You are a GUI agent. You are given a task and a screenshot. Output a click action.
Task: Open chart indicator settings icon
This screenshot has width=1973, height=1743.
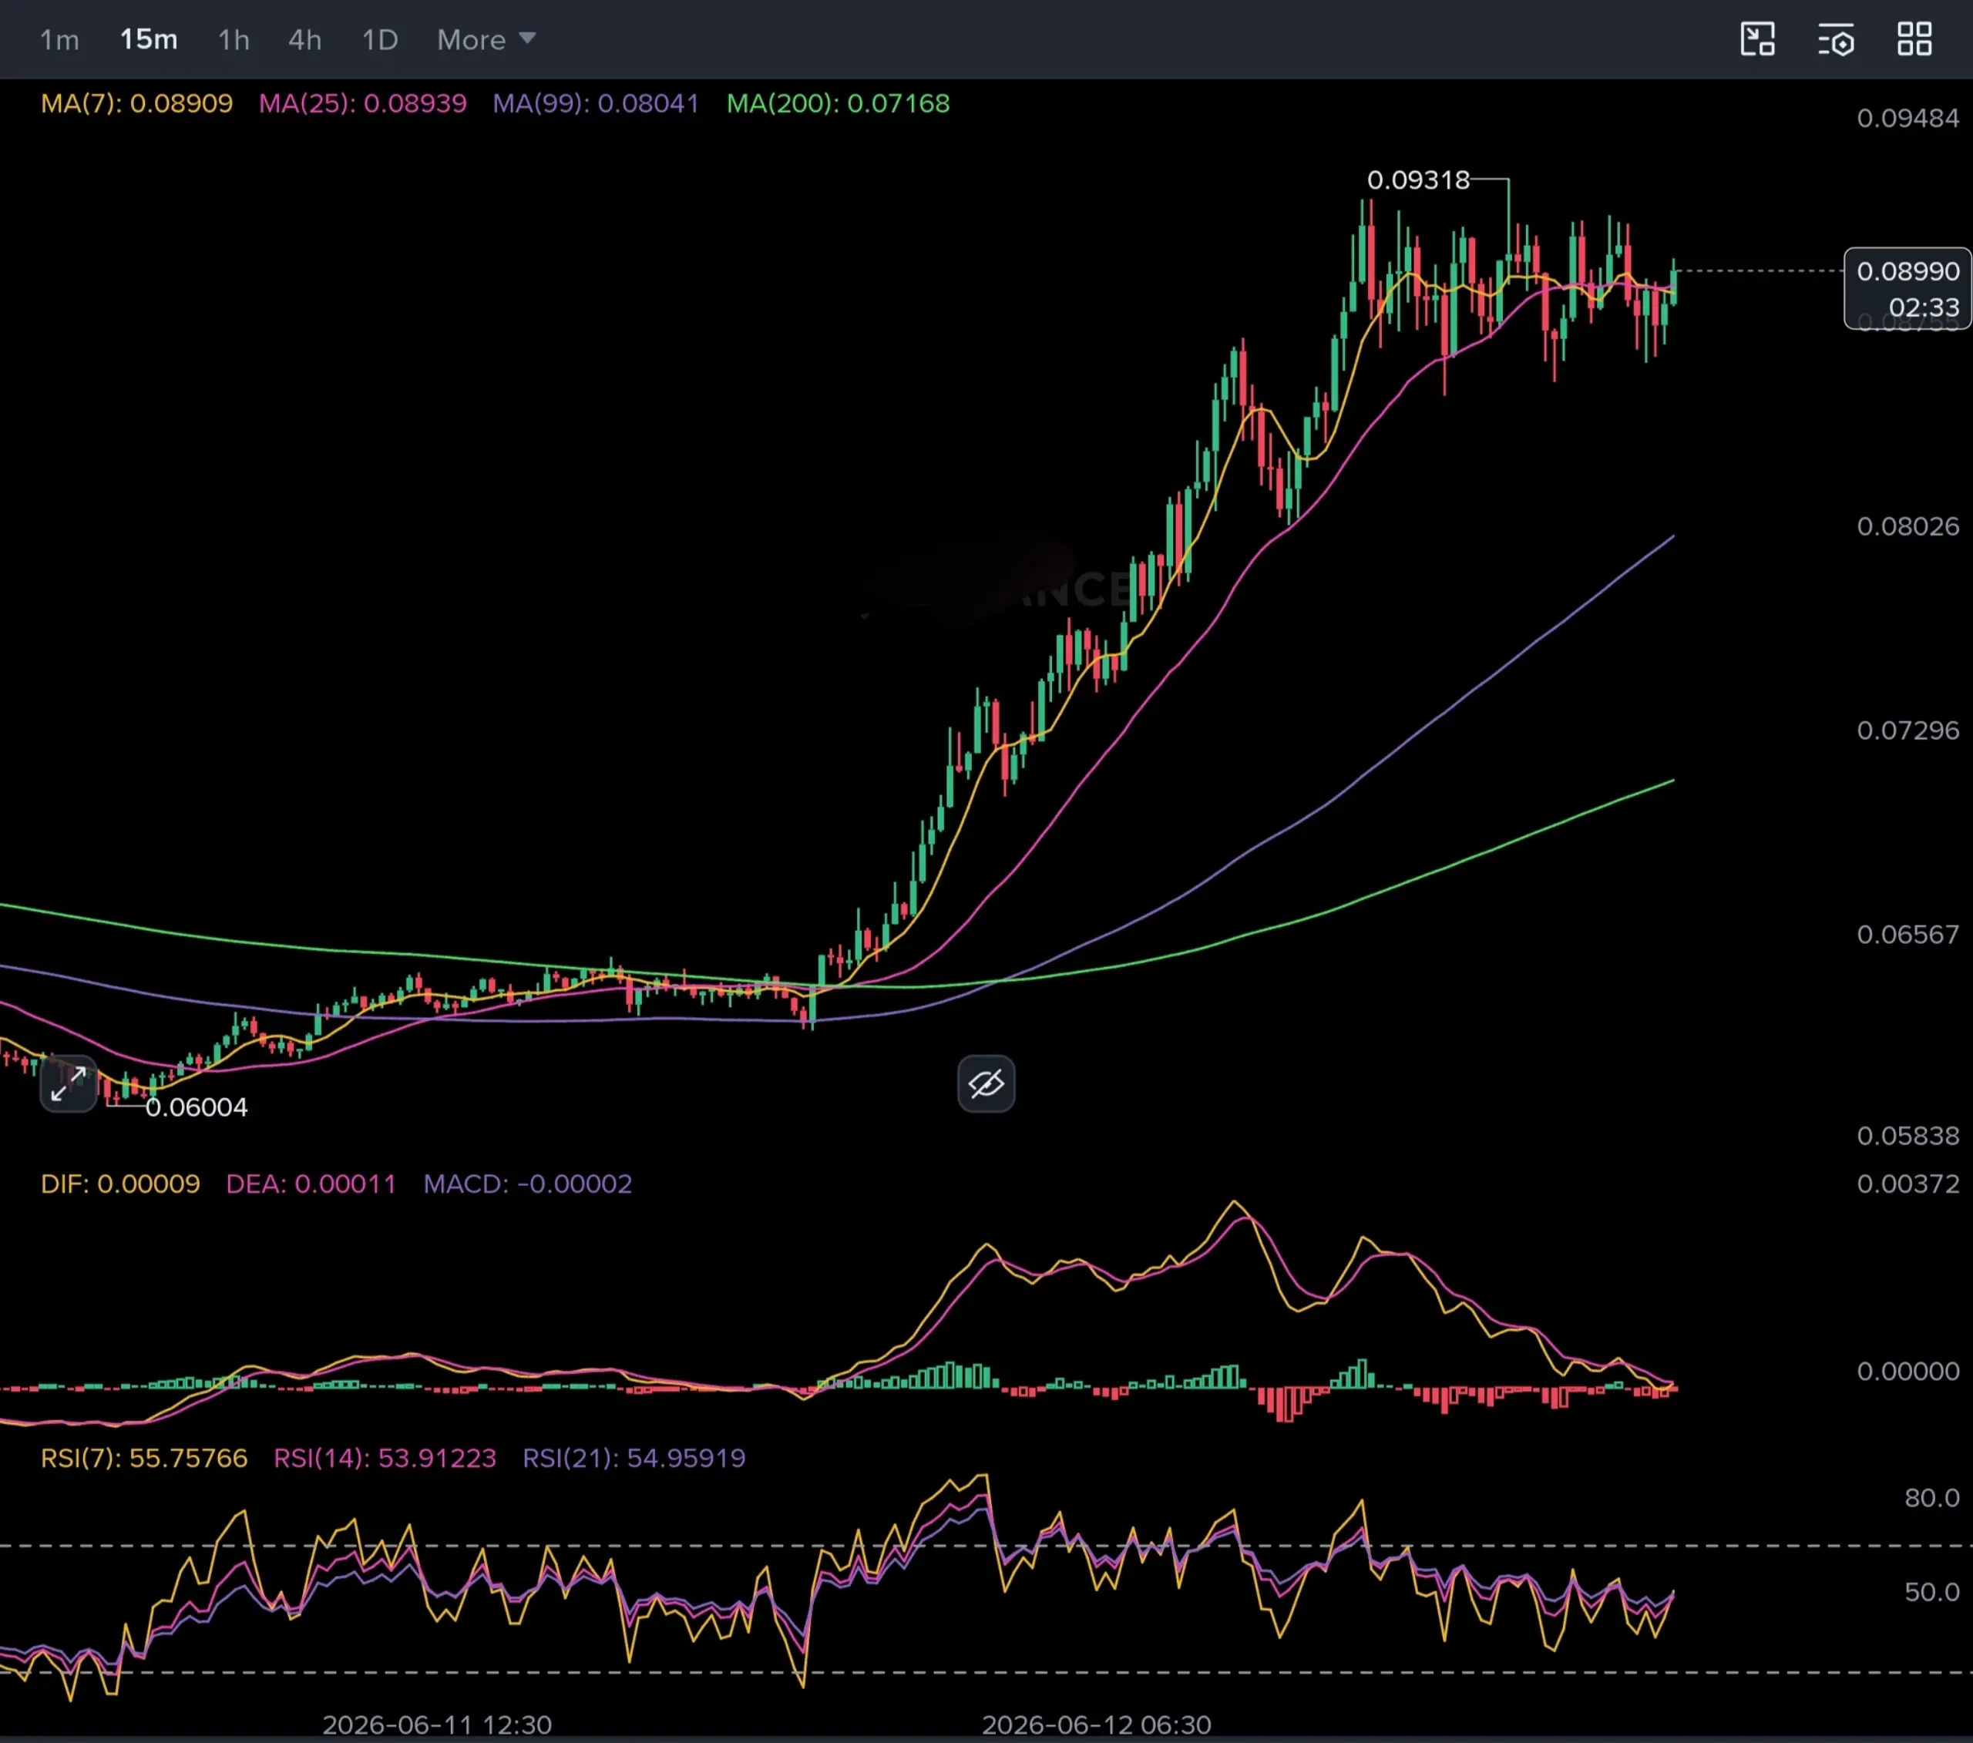click(1836, 39)
